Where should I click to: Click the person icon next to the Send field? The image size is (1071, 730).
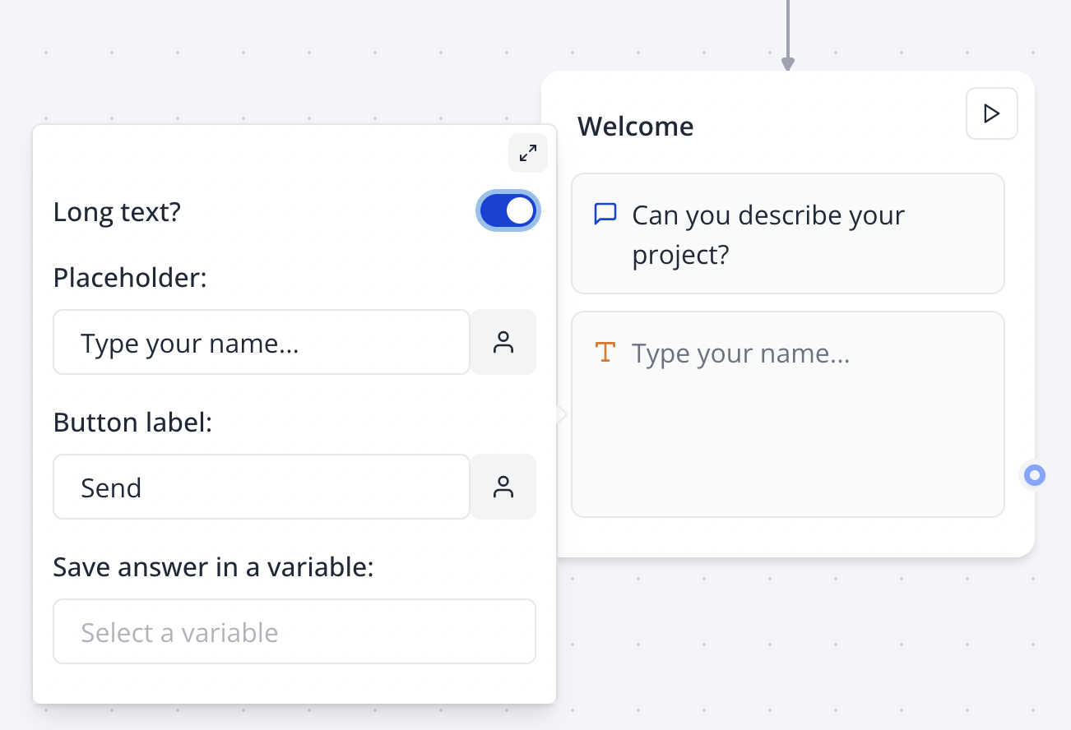pyautogui.click(x=503, y=487)
